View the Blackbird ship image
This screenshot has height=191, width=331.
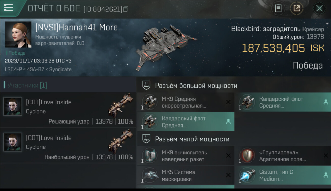166,48
